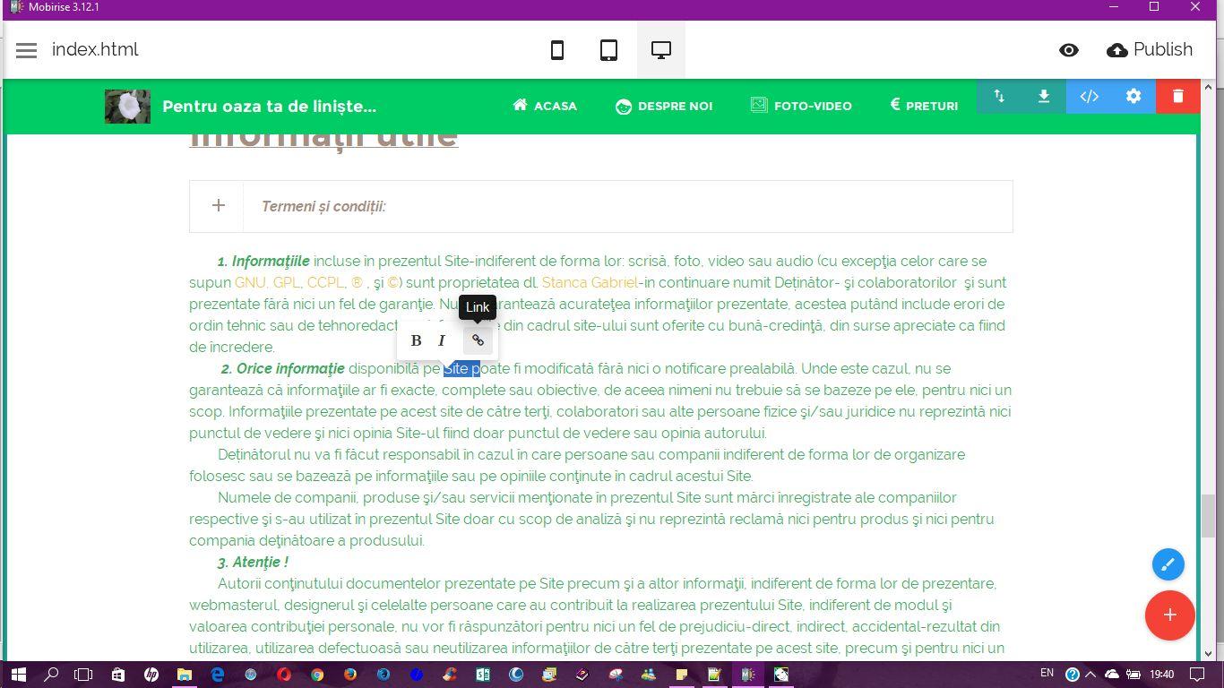The height and width of the screenshot is (688, 1224).
Task: Toggle bold on the selected text
Action: (x=416, y=340)
